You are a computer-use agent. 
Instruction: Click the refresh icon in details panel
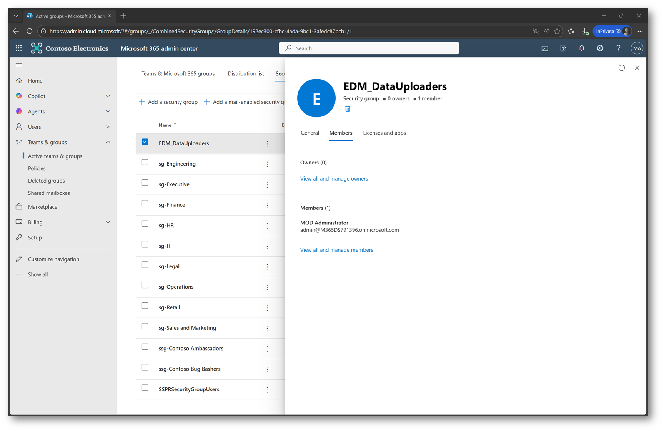[621, 68]
